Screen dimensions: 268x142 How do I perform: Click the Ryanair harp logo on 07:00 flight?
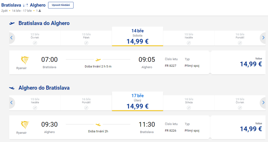pos(25,61)
